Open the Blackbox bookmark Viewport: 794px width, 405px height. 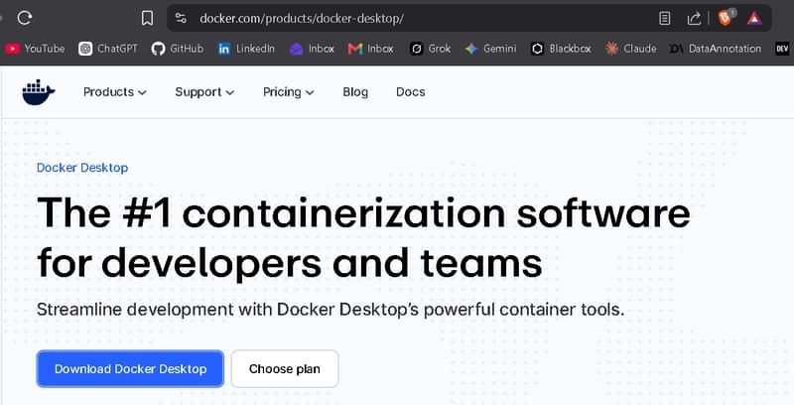pos(561,49)
